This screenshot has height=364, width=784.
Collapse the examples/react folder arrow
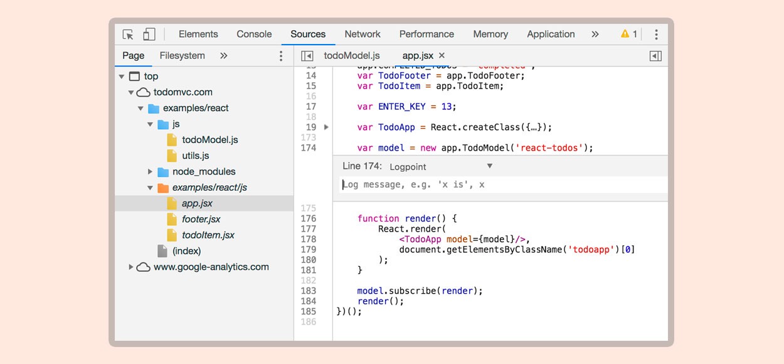tap(141, 108)
